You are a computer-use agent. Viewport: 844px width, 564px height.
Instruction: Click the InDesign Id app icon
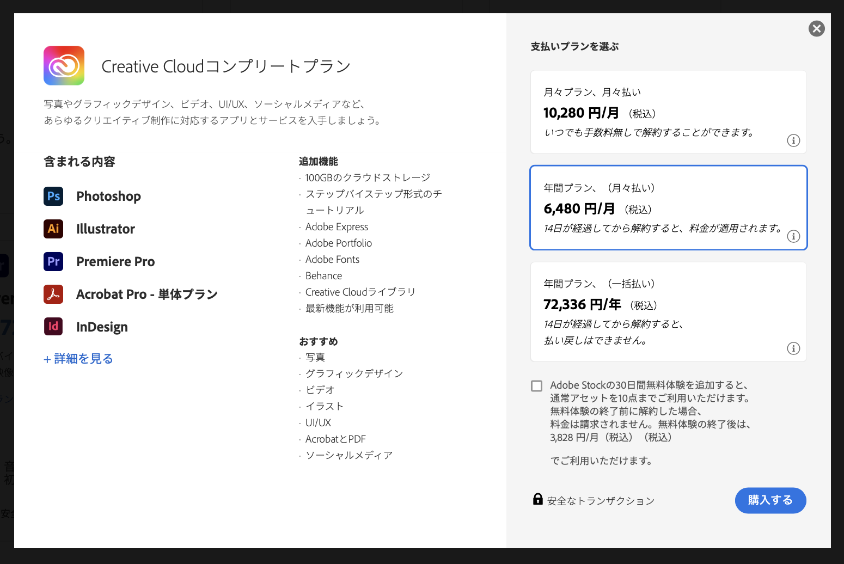tap(53, 327)
